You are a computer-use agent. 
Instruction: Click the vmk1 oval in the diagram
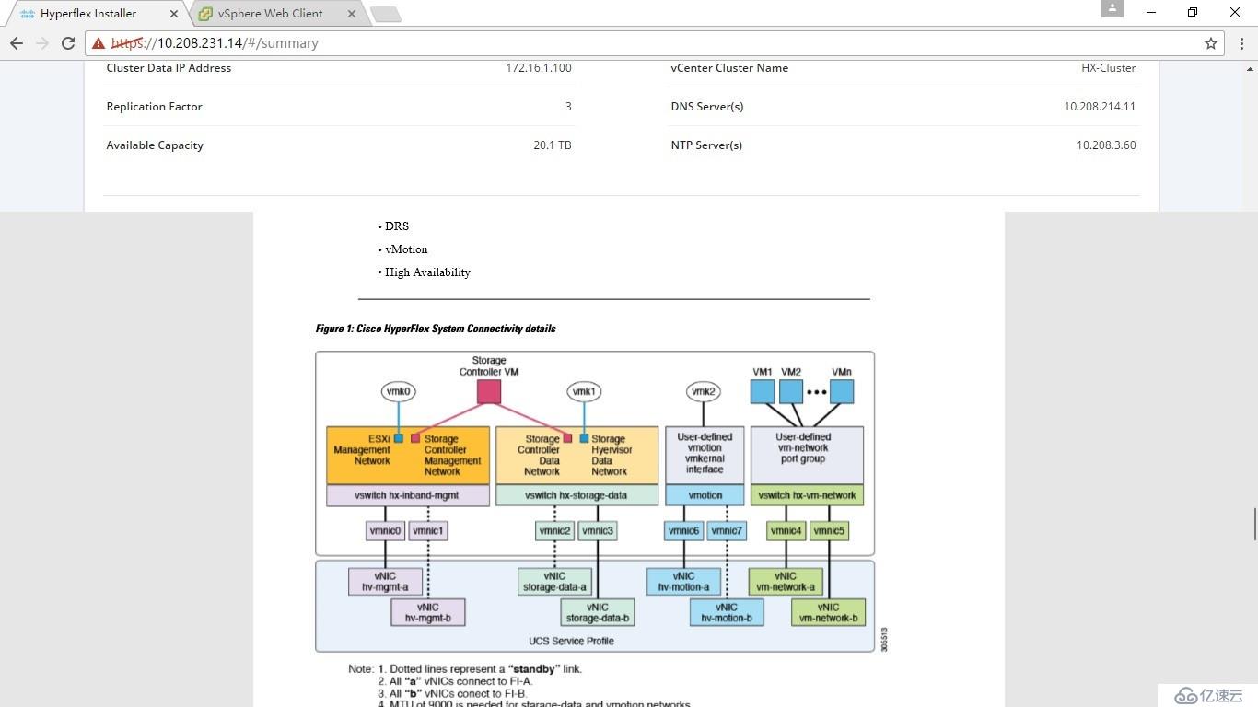click(x=584, y=391)
